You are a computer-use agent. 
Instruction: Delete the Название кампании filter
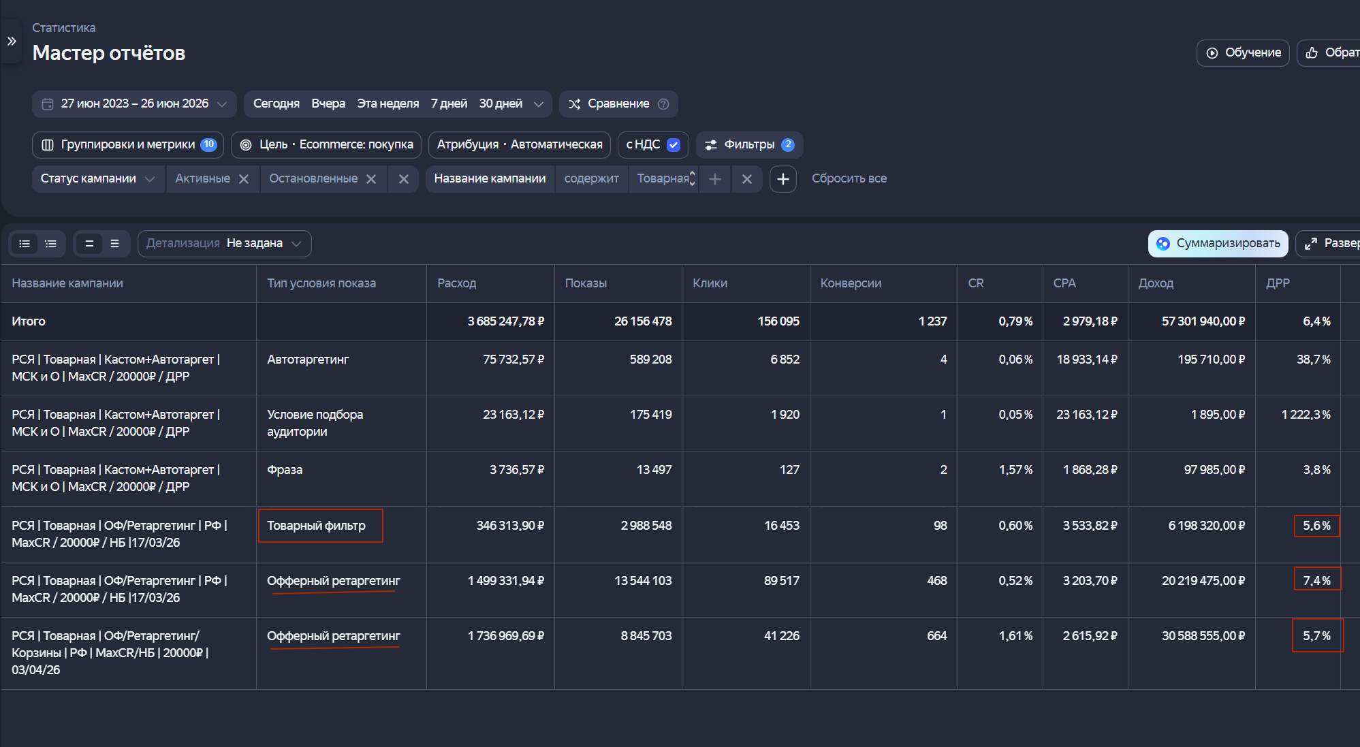[x=747, y=178]
